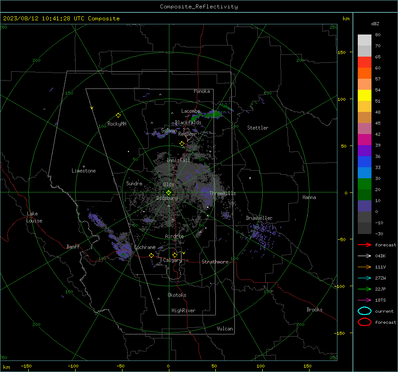Click the white 04DK arrow icon
The height and width of the screenshot is (372, 398).
(364, 256)
